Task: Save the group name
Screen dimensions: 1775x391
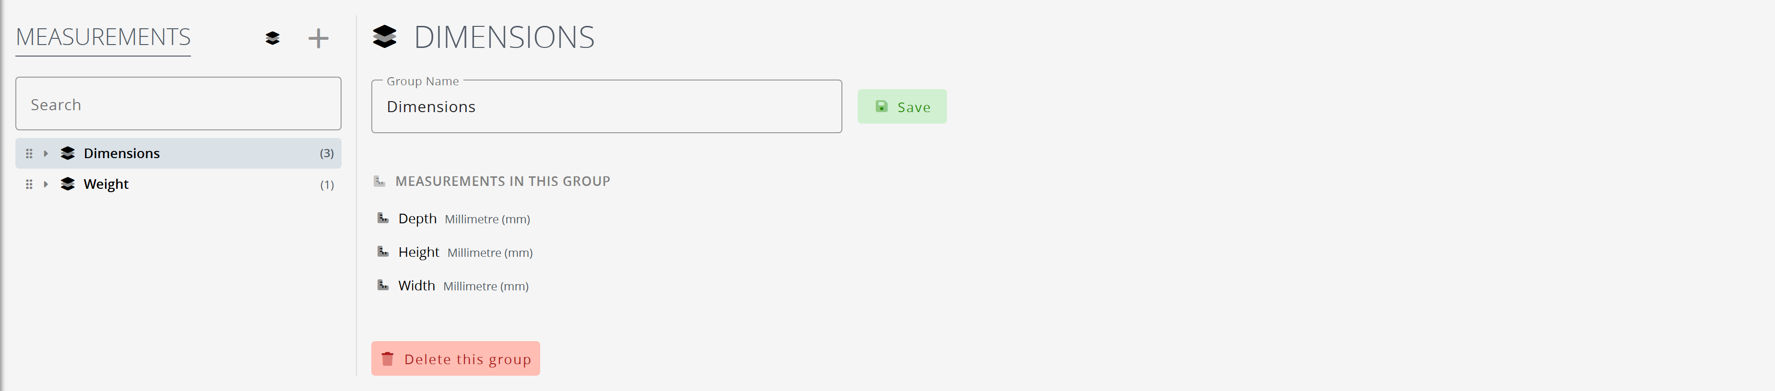Action: coord(902,107)
